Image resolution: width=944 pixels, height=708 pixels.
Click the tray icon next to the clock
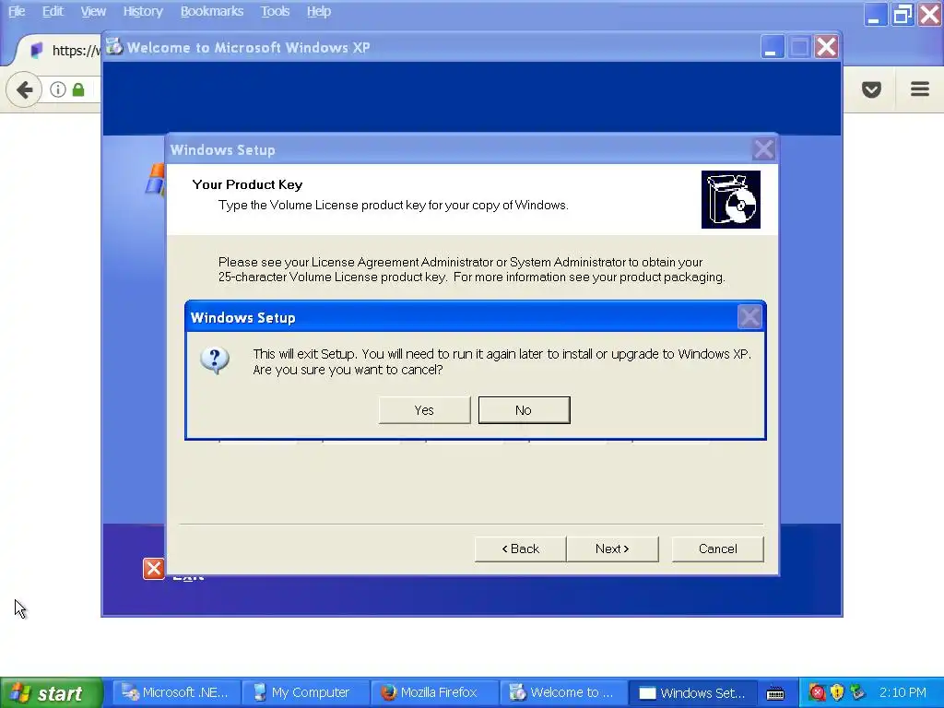click(x=857, y=693)
